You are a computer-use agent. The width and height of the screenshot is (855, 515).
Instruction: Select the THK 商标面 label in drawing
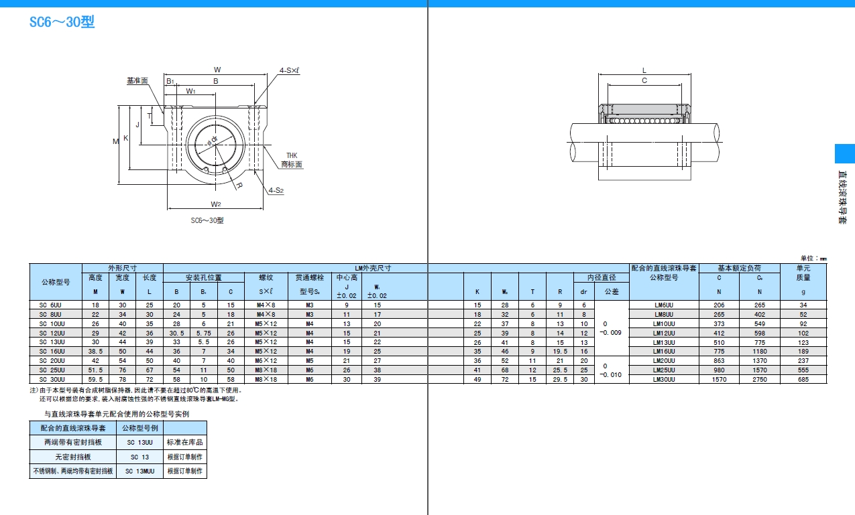(x=291, y=159)
